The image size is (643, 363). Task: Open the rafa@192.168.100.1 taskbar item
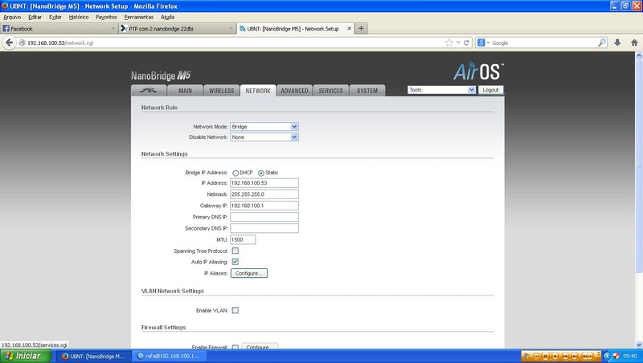170,356
